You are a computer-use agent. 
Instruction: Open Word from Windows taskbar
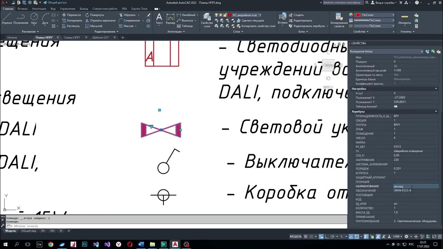click(x=141, y=244)
